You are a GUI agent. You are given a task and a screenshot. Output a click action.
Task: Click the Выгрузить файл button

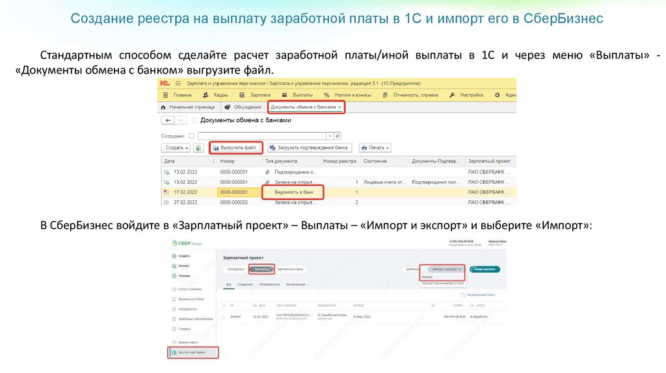pos(235,148)
